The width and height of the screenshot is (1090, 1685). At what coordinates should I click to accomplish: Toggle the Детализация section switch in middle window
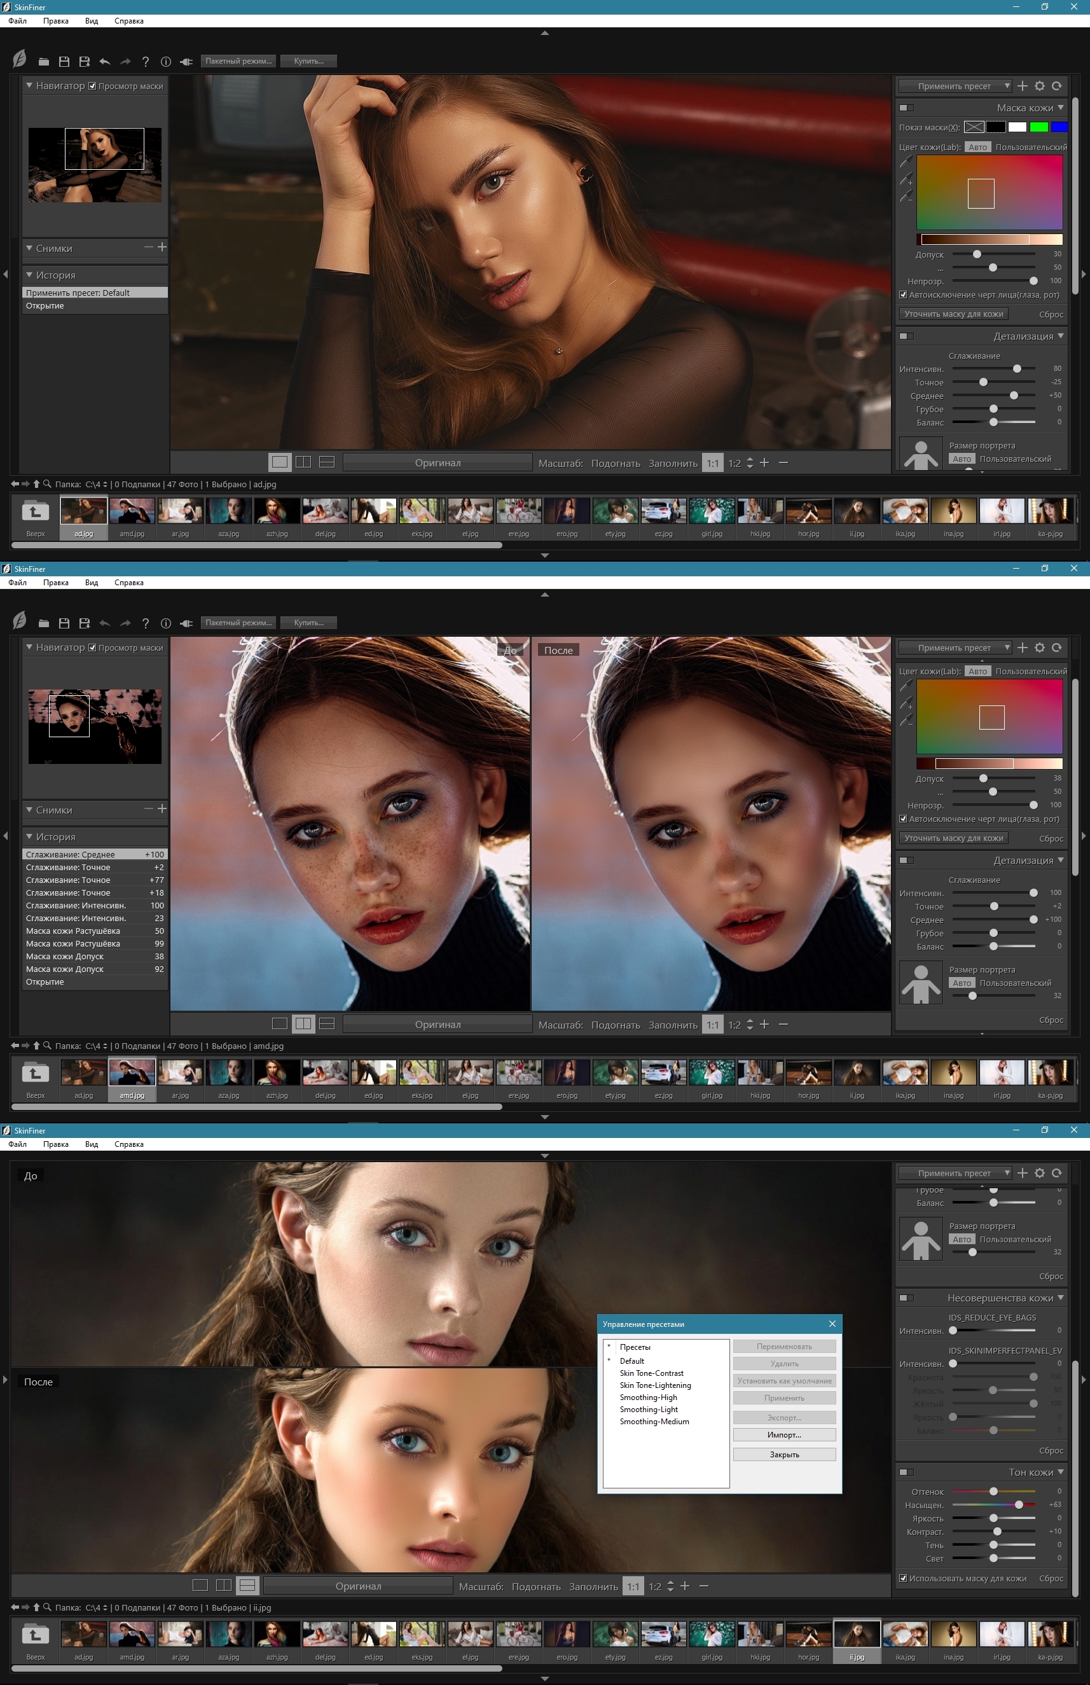pos(906,860)
